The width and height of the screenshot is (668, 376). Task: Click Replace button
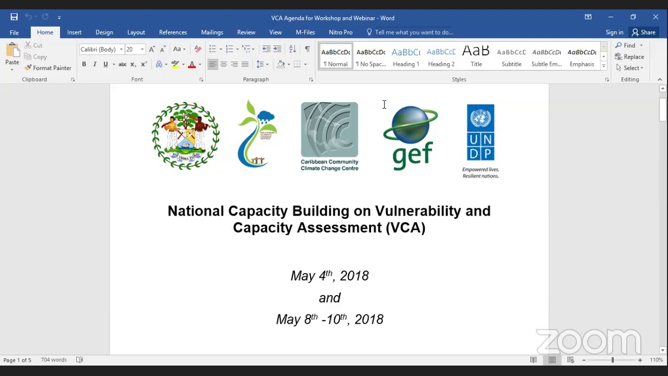(629, 57)
